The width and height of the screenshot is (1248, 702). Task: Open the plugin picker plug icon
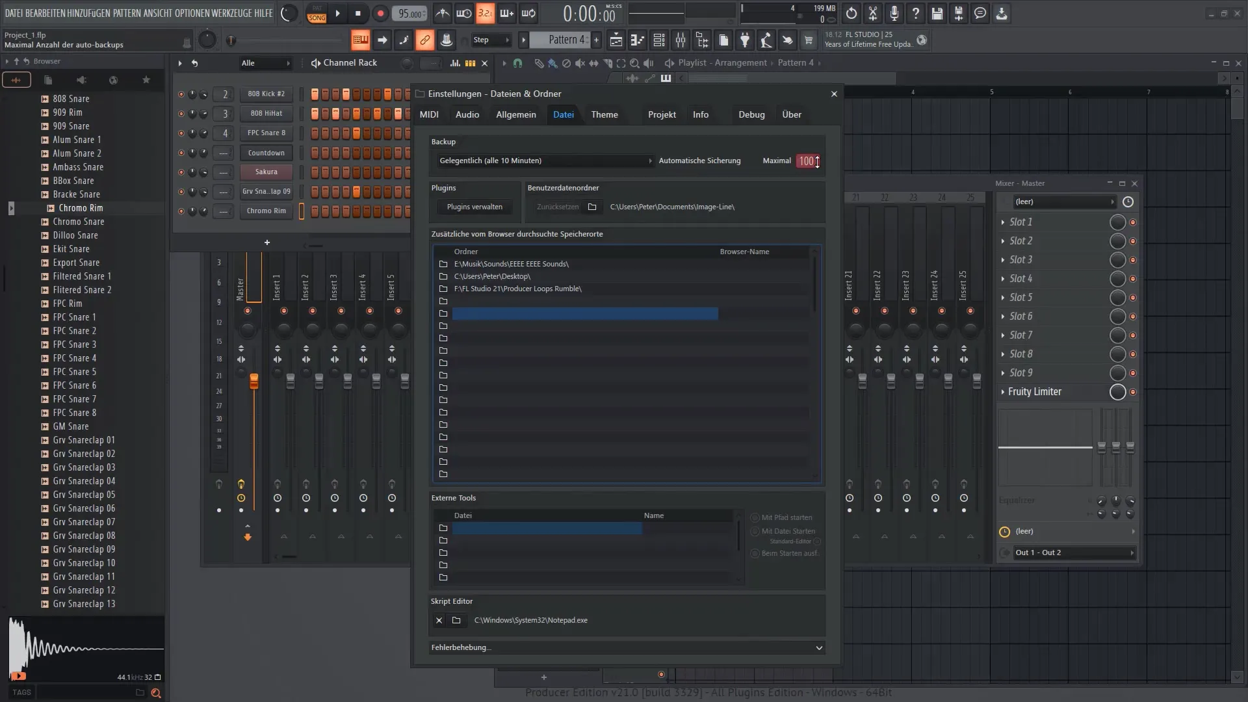pos(745,40)
